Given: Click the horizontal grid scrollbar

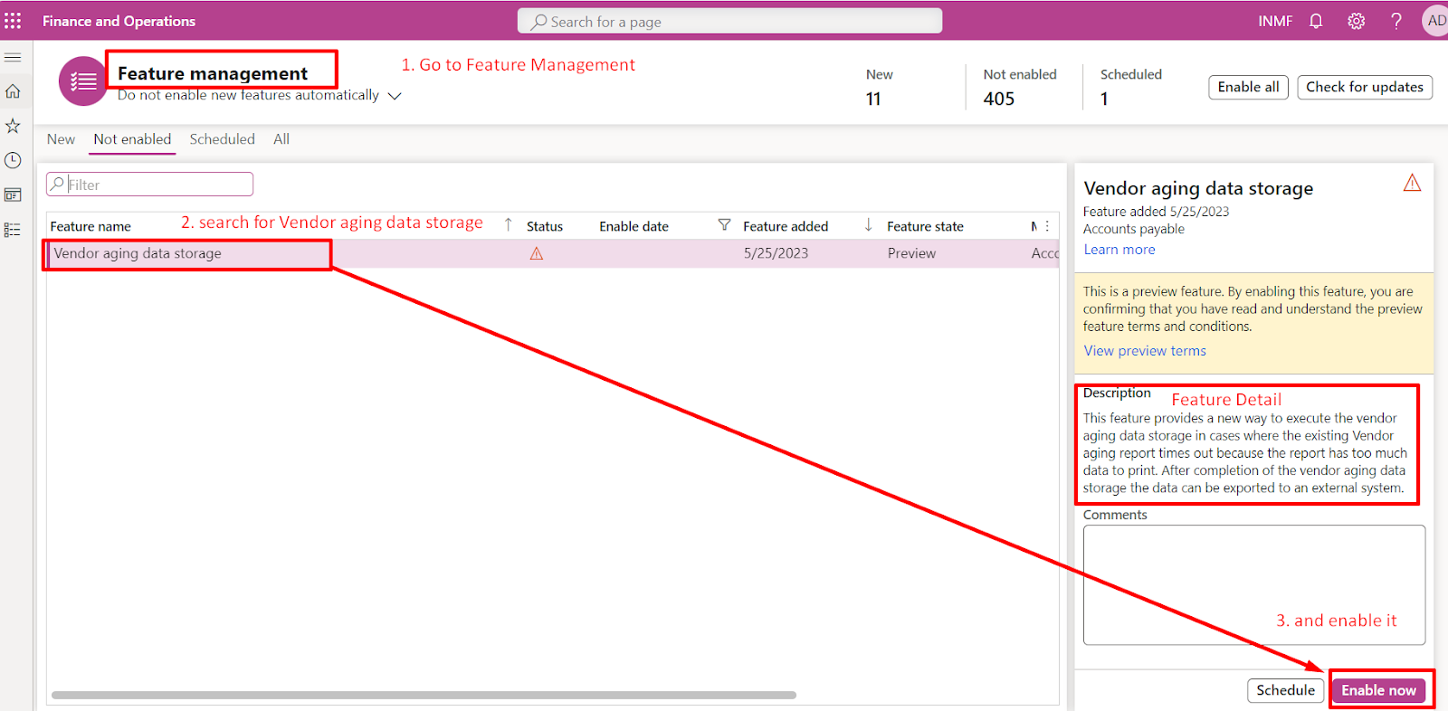Looking at the screenshot, I should pos(424,696).
